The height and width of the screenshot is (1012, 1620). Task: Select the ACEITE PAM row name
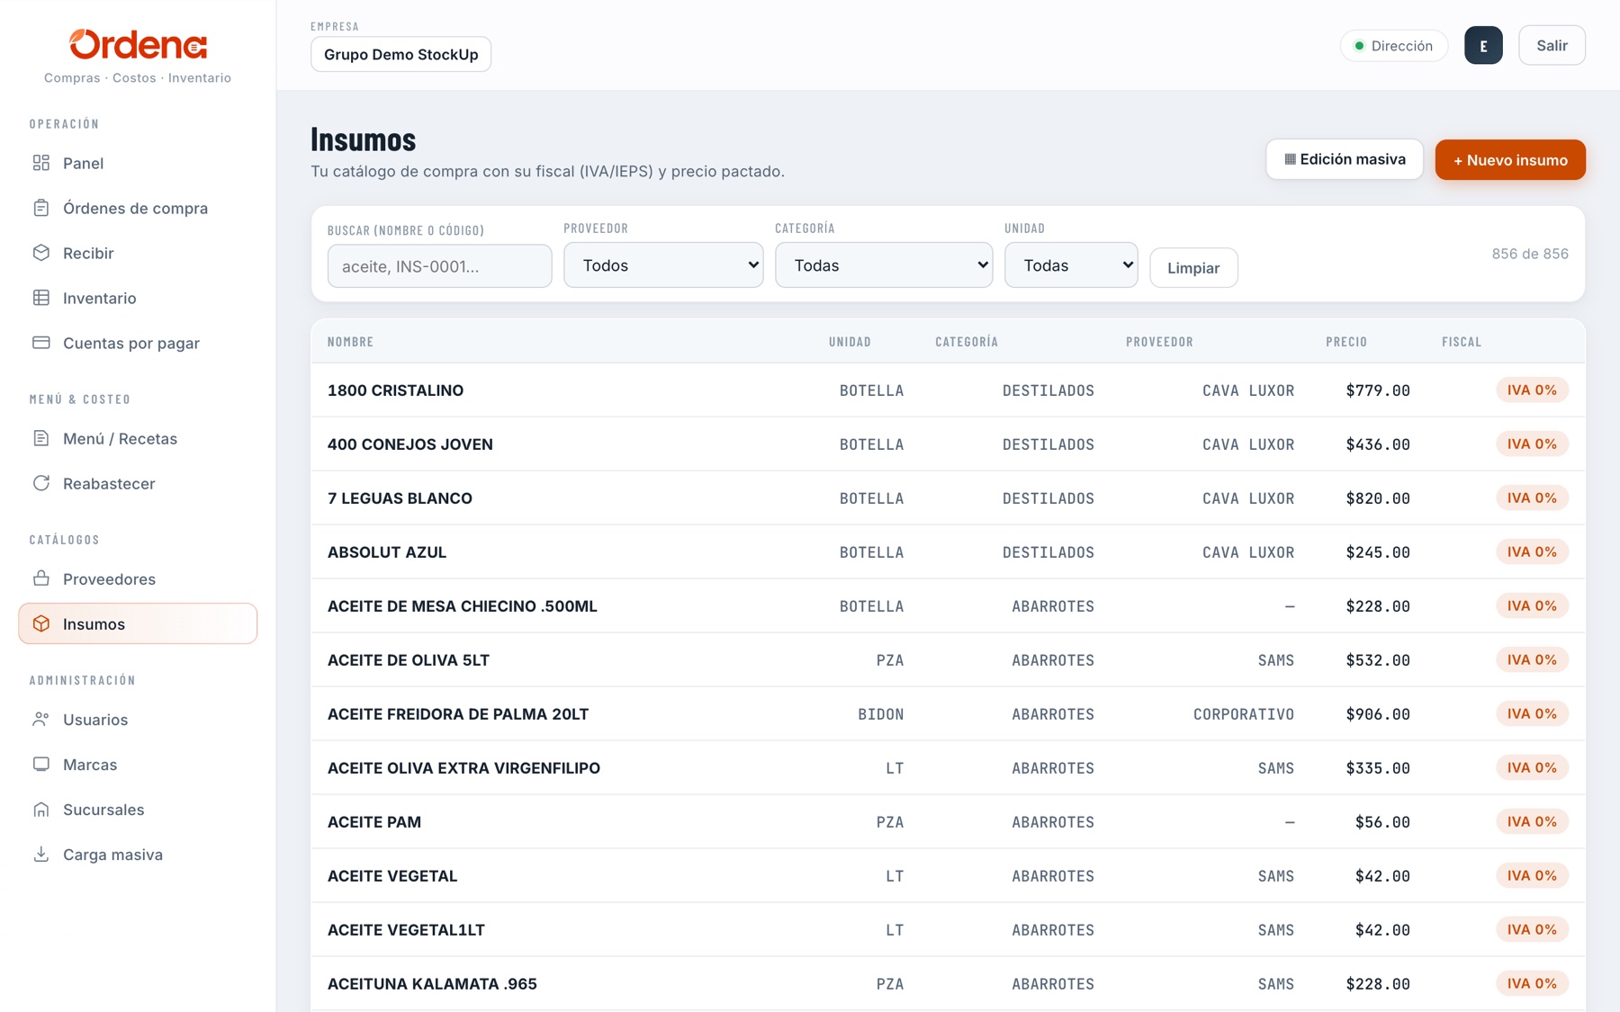pyautogui.click(x=374, y=822)
